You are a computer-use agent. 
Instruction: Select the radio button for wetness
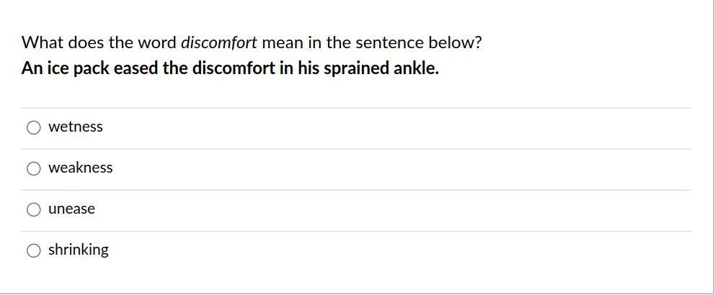pos(34,127)
